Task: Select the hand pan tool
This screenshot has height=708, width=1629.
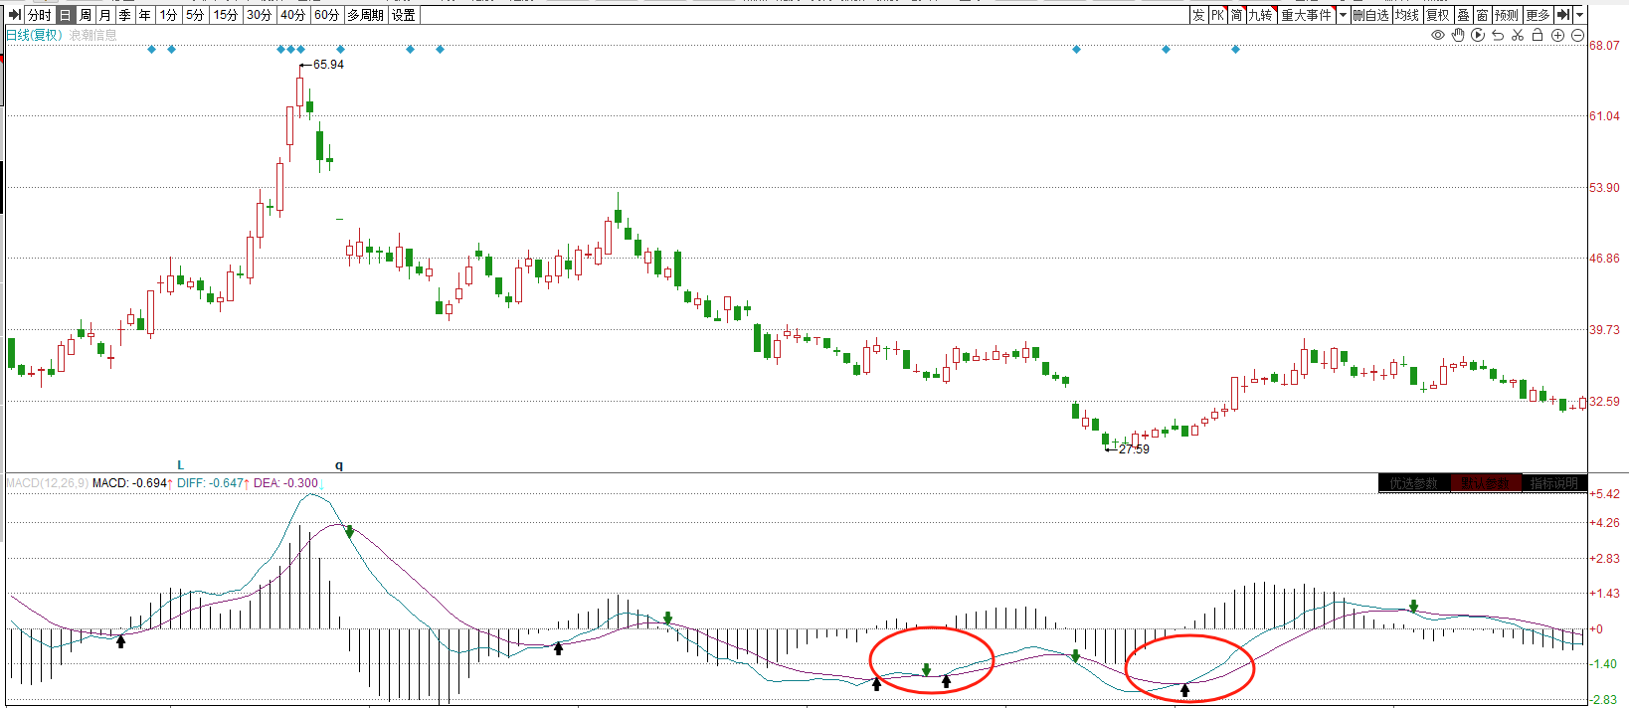Action: pyautogui.click(x=1458, y=35)
